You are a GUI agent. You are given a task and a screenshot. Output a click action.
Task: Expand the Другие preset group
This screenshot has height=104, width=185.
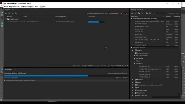[133, 50]
